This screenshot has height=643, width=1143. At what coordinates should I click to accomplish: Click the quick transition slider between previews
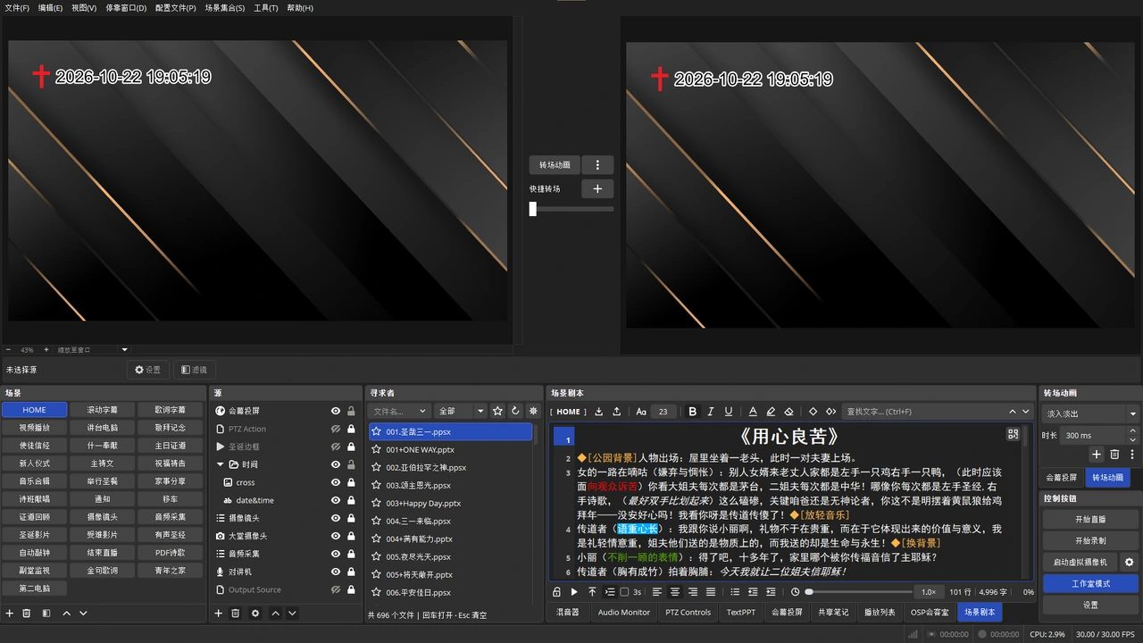point(571,209)
